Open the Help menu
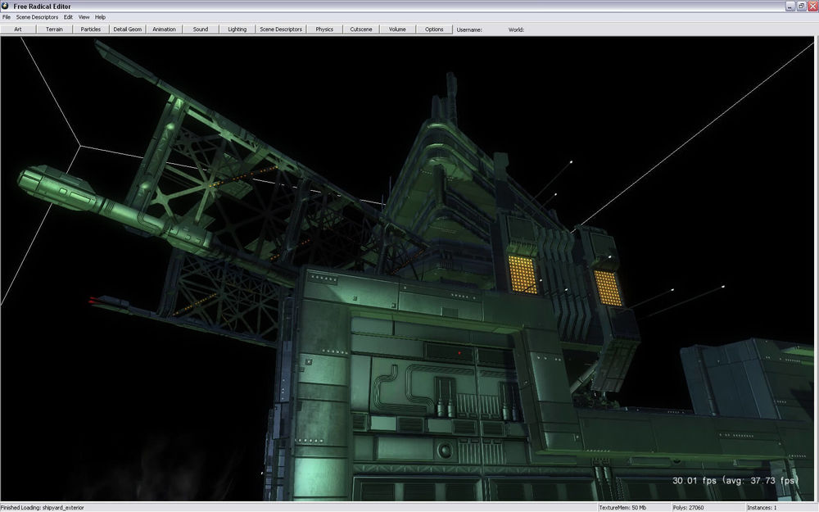This screenshot has height=512, width=819. (x=100, y=17)
